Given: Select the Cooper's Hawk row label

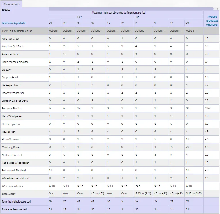Looking at the screenshot, I should [x=10, y=78].
